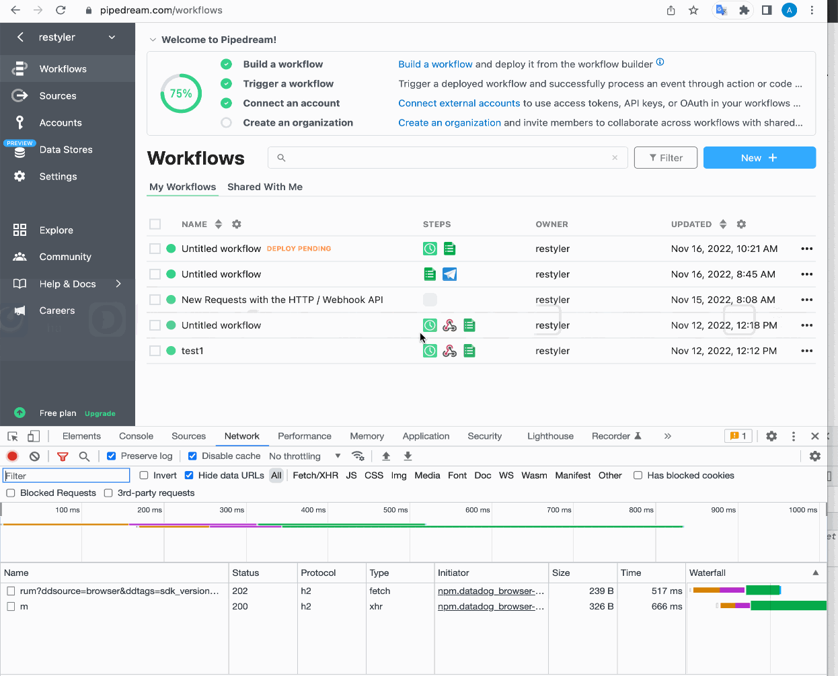Click the share page icon in address bar
This screenshot has width=838, height=676.
[x=671, y=10]
